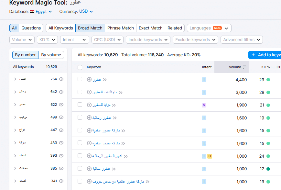Open the USD currency dropdown
281x190 pixels.
[x=86, y=11]
